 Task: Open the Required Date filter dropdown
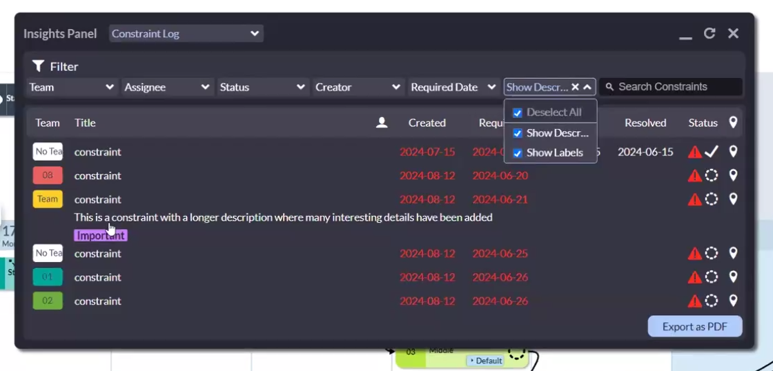pos(454,87)
